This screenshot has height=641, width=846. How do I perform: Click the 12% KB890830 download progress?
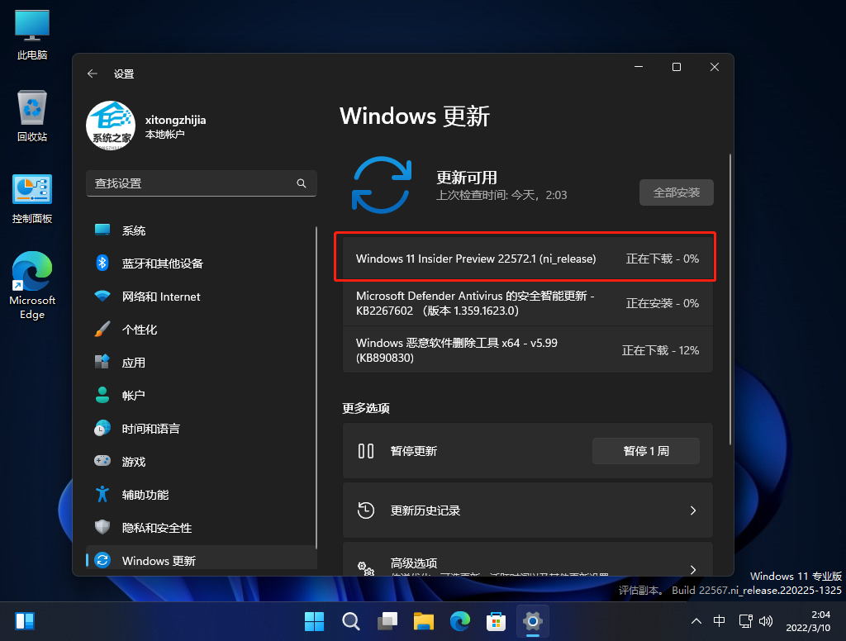point(661,349)
